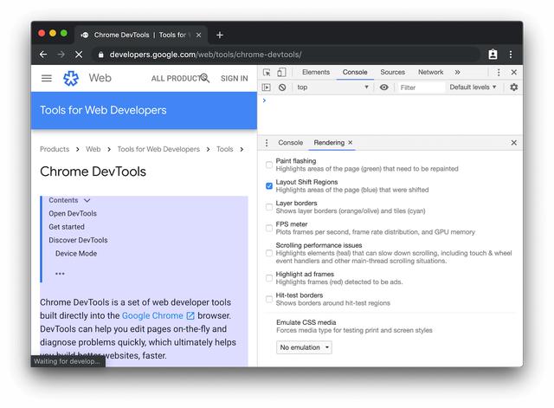Collapse the Contents chevron
The image size is (554, 408).
pos(87,200)
